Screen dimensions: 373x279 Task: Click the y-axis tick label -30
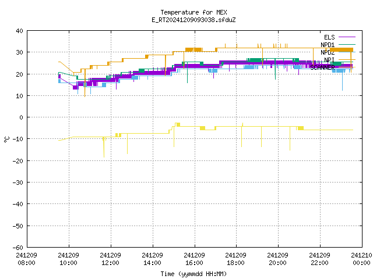[x=18, y=183]
